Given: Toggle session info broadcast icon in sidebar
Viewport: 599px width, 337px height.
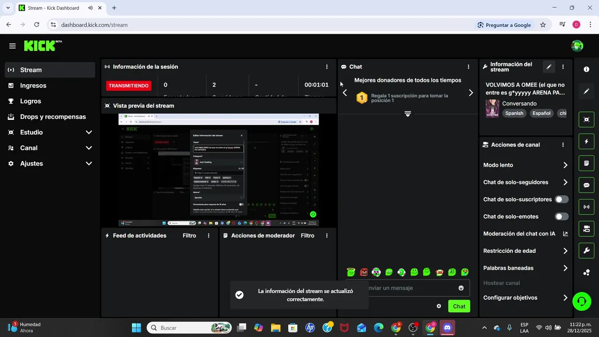Looking at the screenshot, I should coord(586,207).
